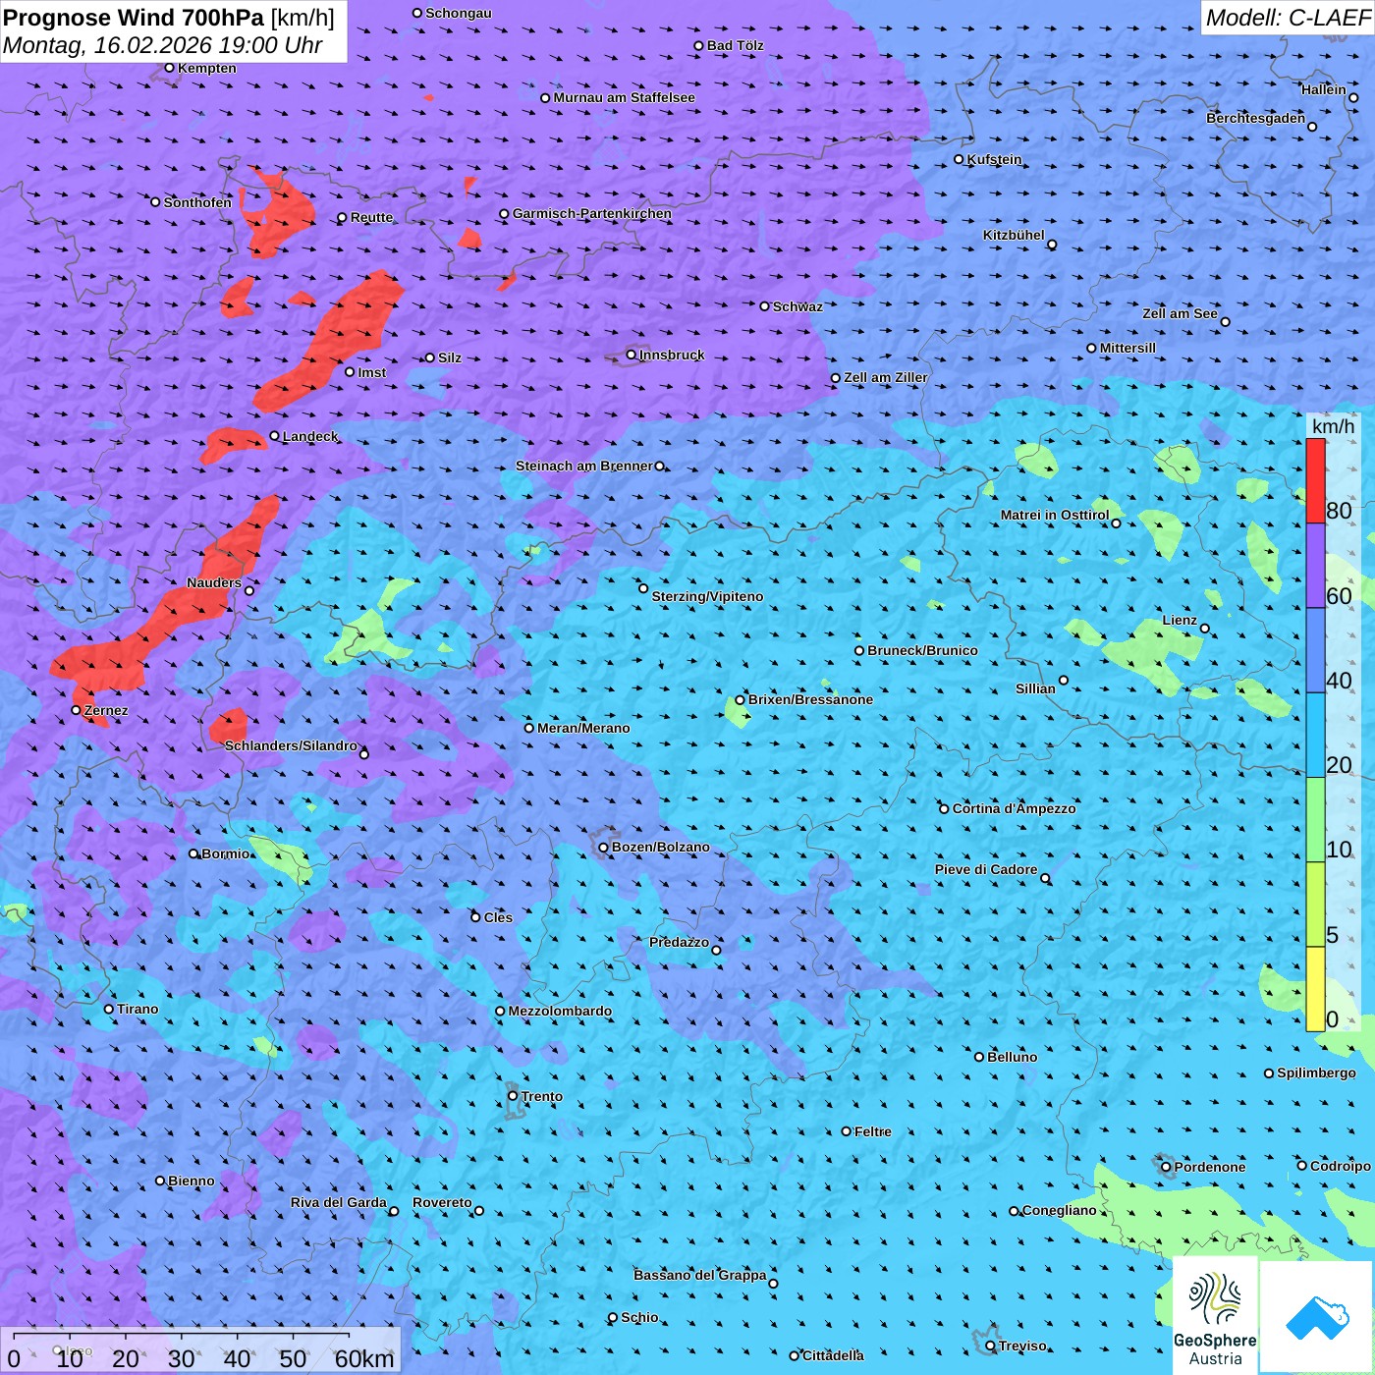Click the Sterzing/Vipiteno label
The image size is (1375, 1375).
[707, 596]
